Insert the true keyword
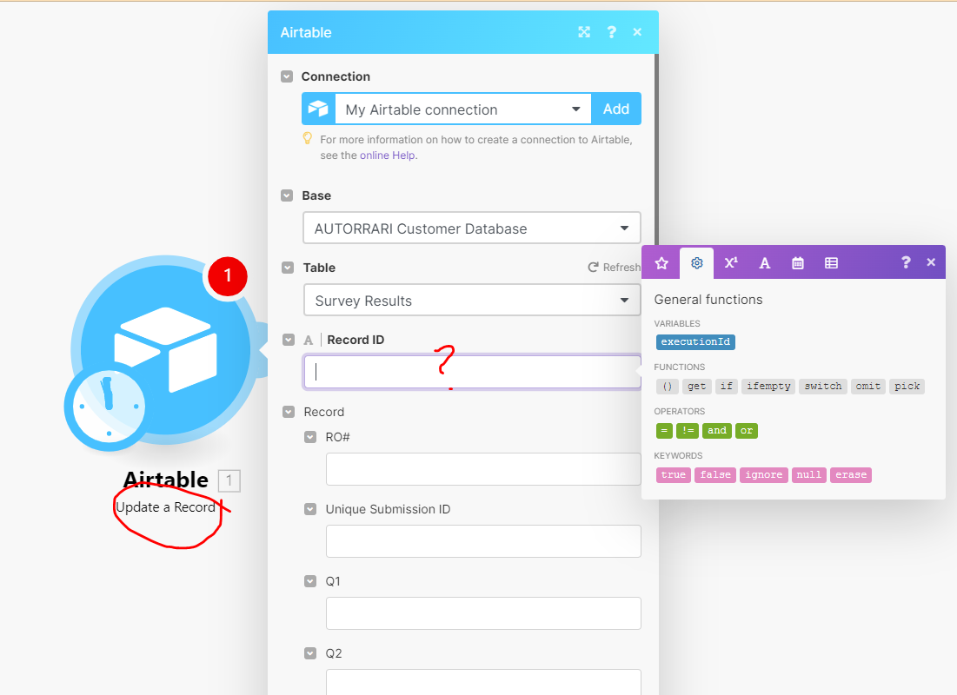Viewport: 957px width, 695px height. 673,474
